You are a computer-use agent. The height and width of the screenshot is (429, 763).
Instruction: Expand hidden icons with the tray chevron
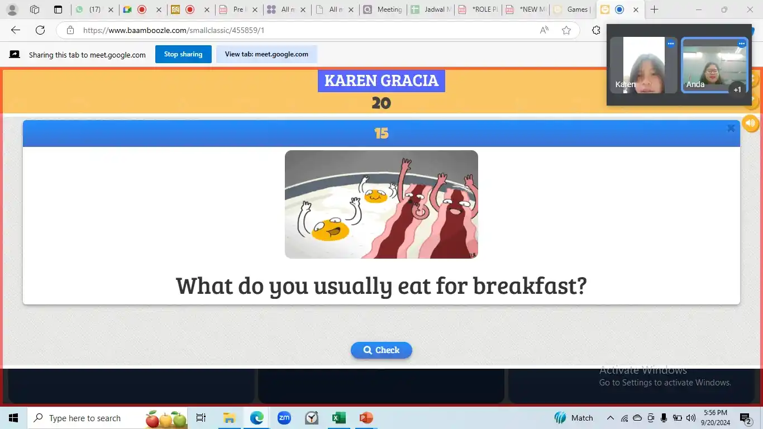point(611,418)
